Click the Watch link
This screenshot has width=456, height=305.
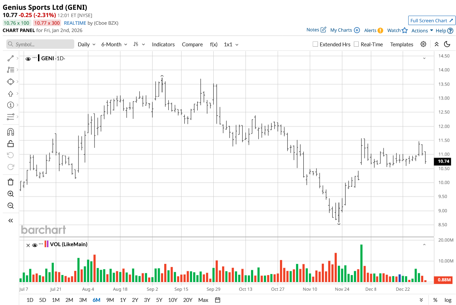[394, 31]
